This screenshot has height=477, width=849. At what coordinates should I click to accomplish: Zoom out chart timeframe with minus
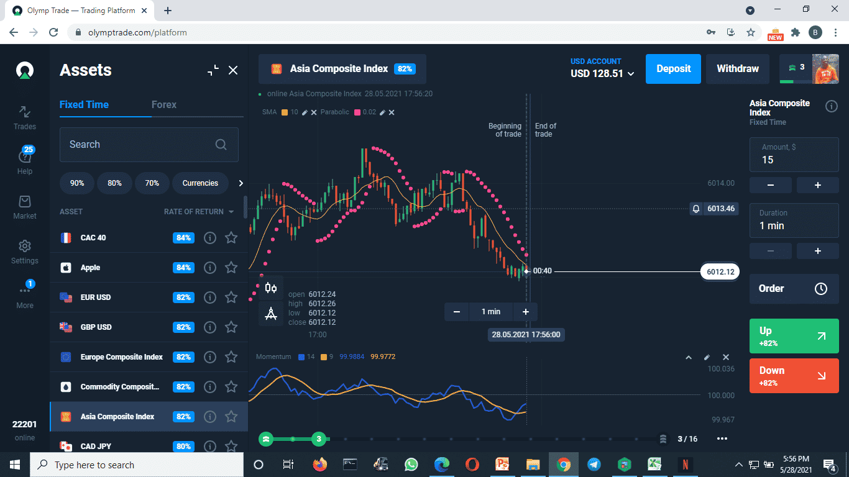457,312
